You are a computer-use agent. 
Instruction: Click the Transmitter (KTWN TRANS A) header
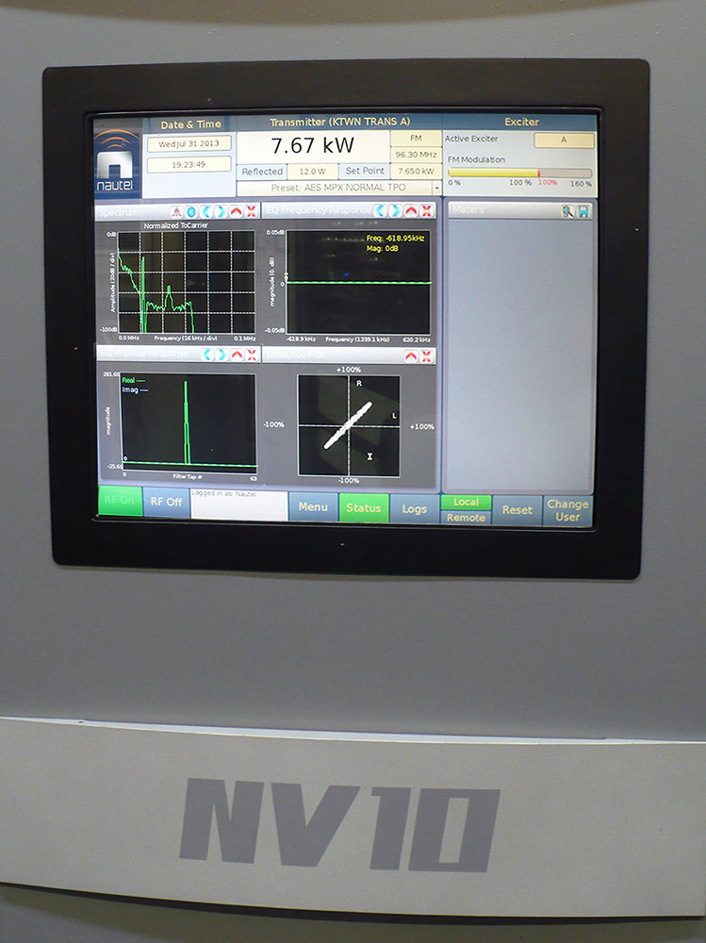(x=339, y=122)
